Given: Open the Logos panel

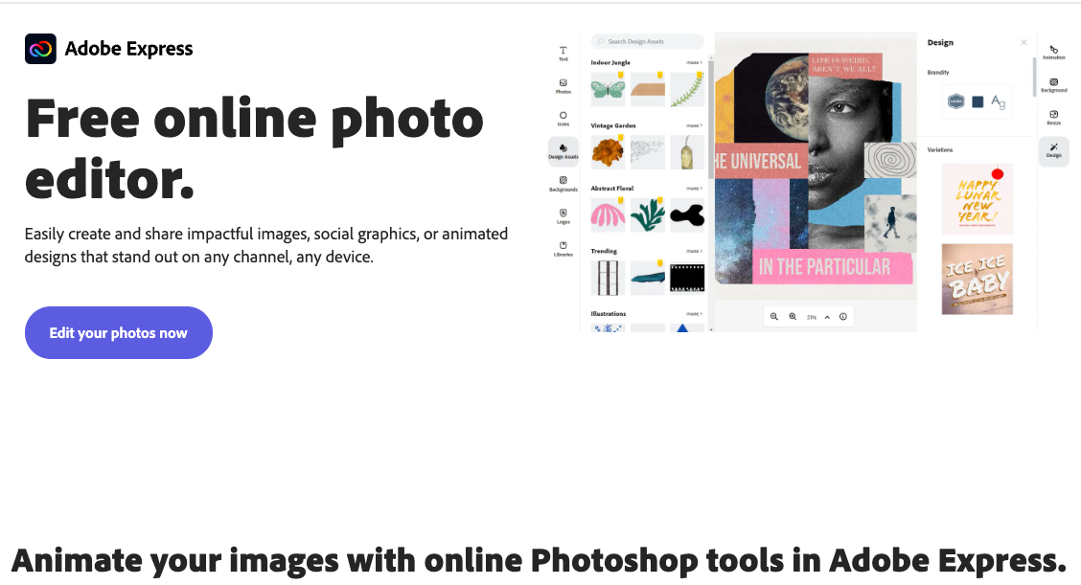Looking at the screenshot, I should pos(563,214).
